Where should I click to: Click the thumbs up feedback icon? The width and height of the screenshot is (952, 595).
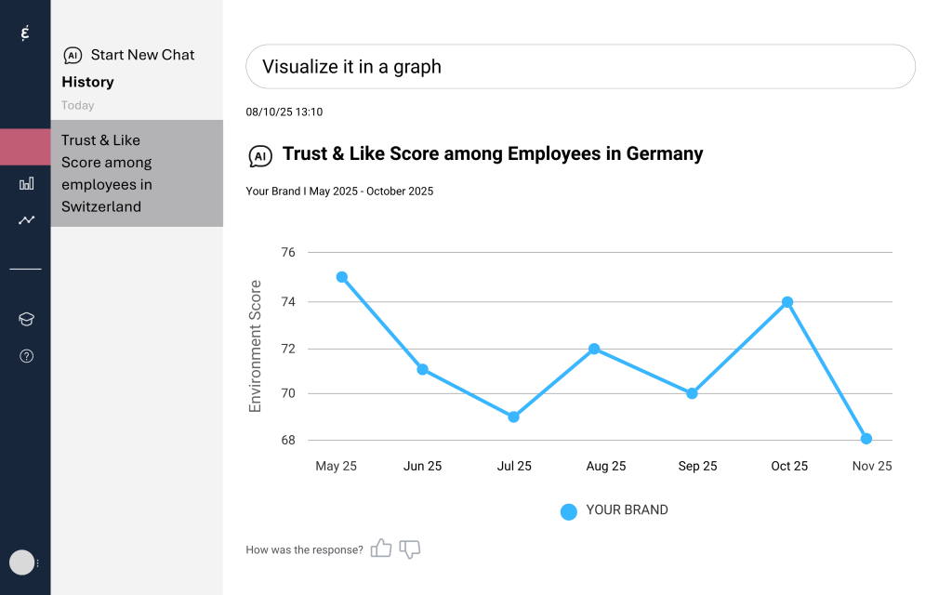pos(381,549)
